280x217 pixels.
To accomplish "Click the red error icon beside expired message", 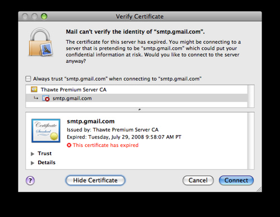I will click(69, 145).
